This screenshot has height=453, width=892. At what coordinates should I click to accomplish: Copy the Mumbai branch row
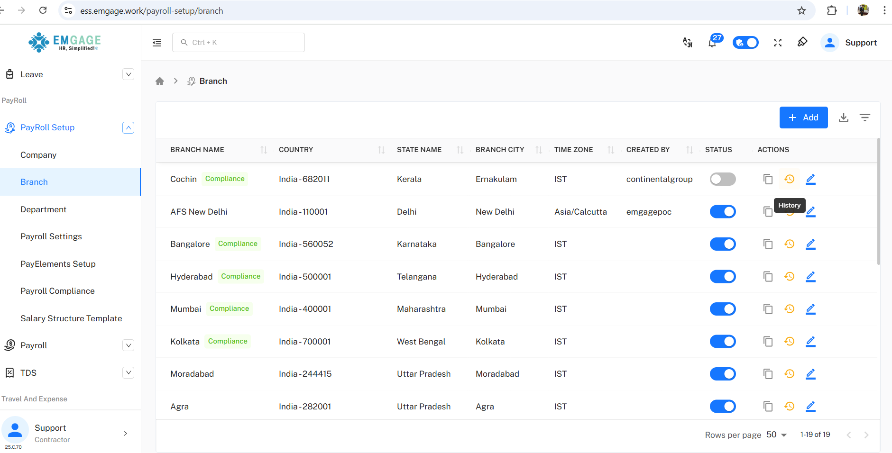click(x=768, y=309)
